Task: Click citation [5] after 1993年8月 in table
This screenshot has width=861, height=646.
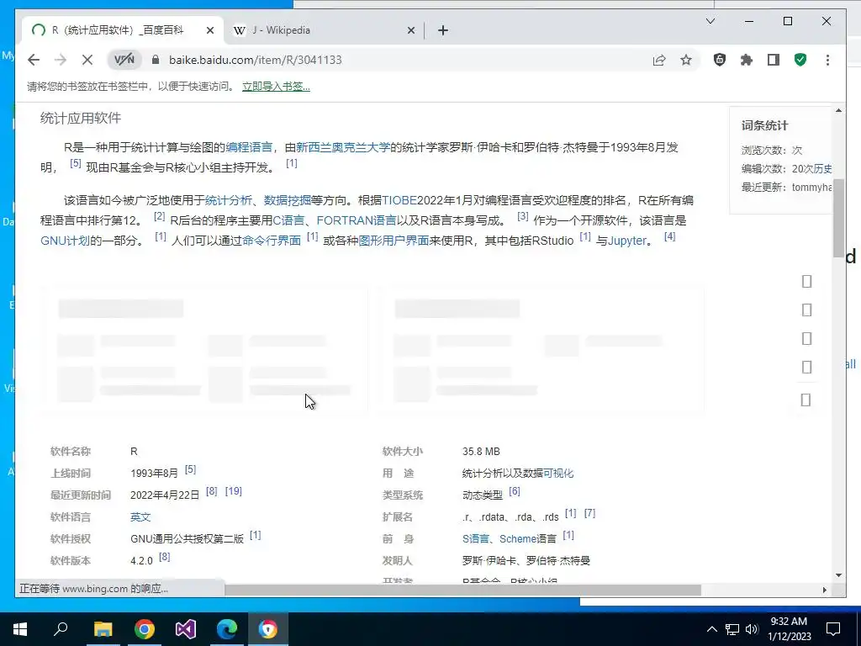Action: 191,469
